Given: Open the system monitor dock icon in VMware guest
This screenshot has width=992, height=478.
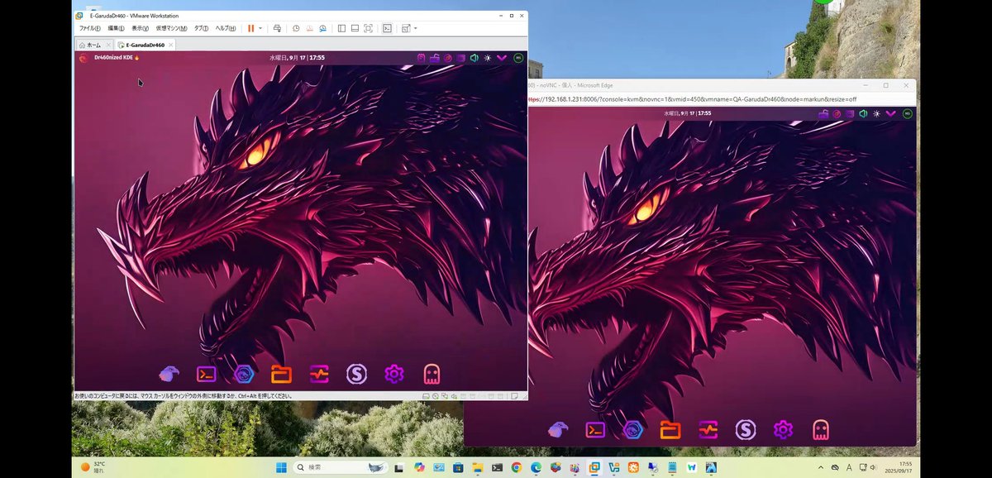Looking at the screenshot, I should [x=319, y=375].
